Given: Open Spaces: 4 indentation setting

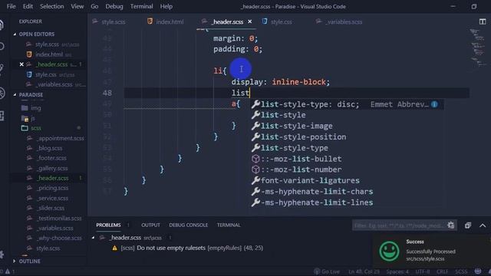Looking at the screenshot, I should pyautogui.click(x=397, y=271).
